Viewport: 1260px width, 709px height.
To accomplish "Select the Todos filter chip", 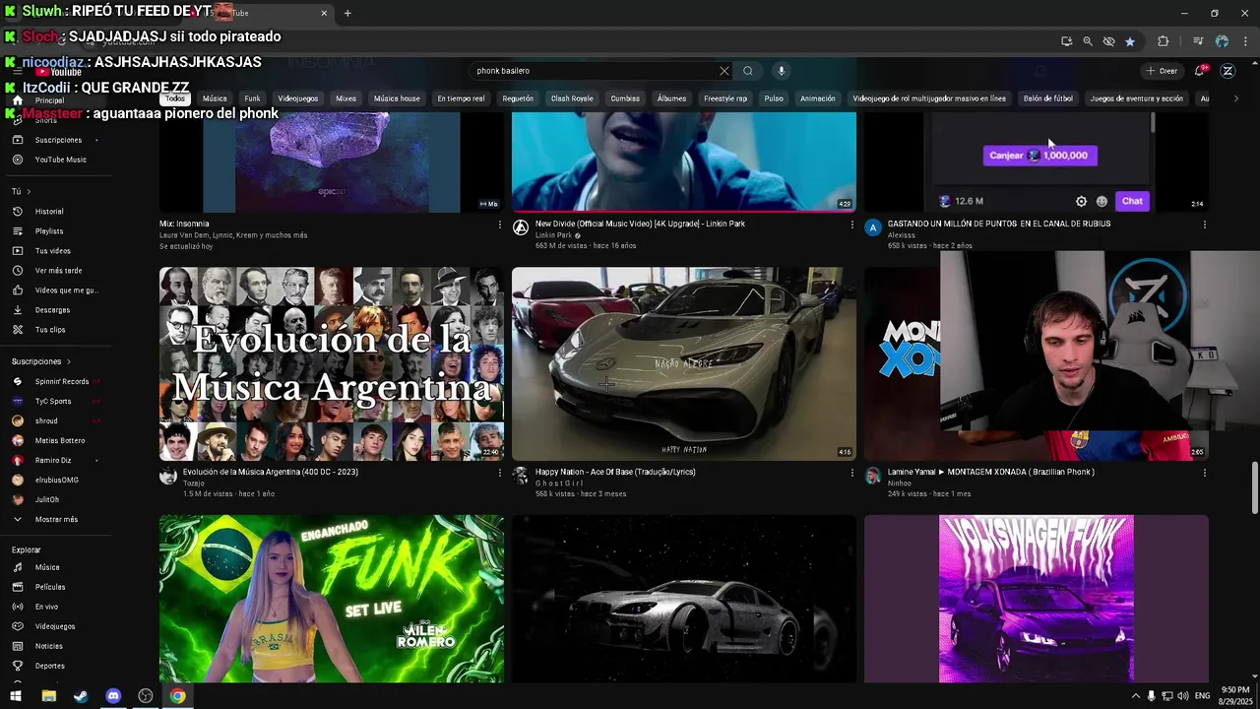I will pyautogui.click(x=175, y=98).
